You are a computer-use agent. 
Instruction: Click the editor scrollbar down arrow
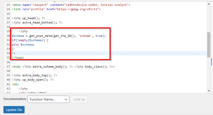pyautogui.click(x=209, y=91)
